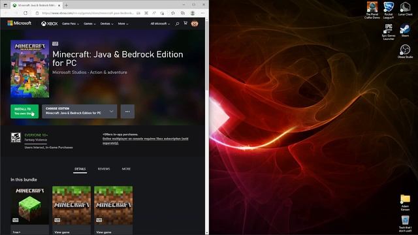Launch Rocket League from the desktop
This screenshot has height=235, width=418.
pyautogui.click(x=389, y=10)
